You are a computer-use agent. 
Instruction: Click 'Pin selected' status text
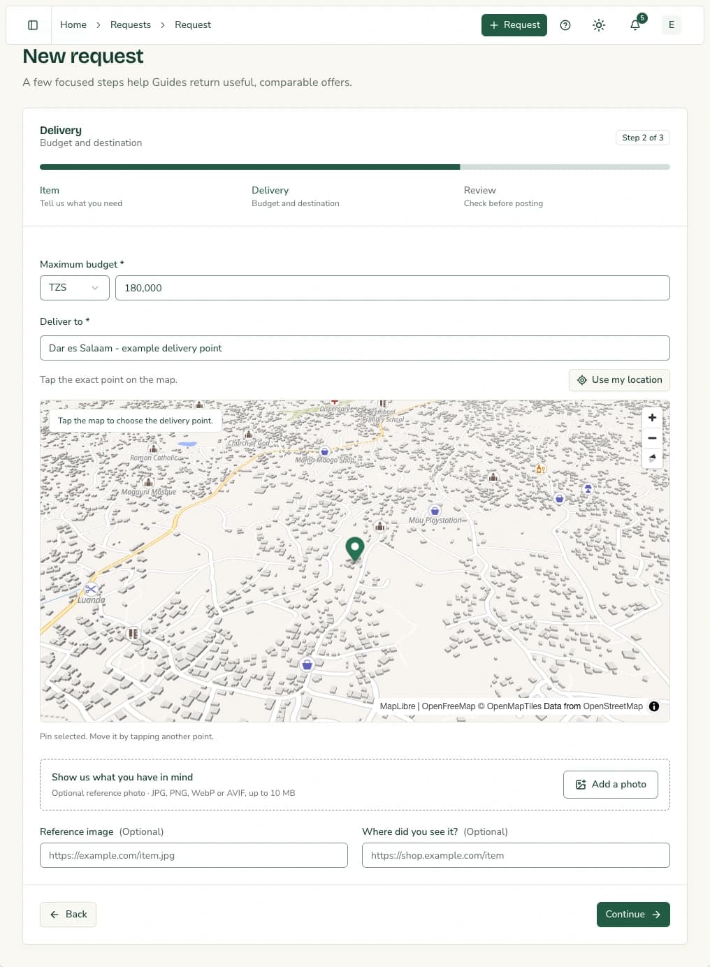[126, 736]
